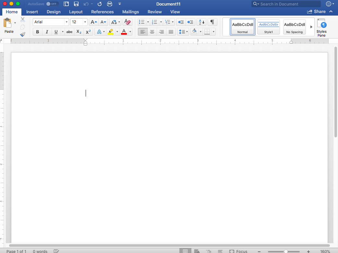
Task: Sort text with the A-Z icon
Action: 201,22
